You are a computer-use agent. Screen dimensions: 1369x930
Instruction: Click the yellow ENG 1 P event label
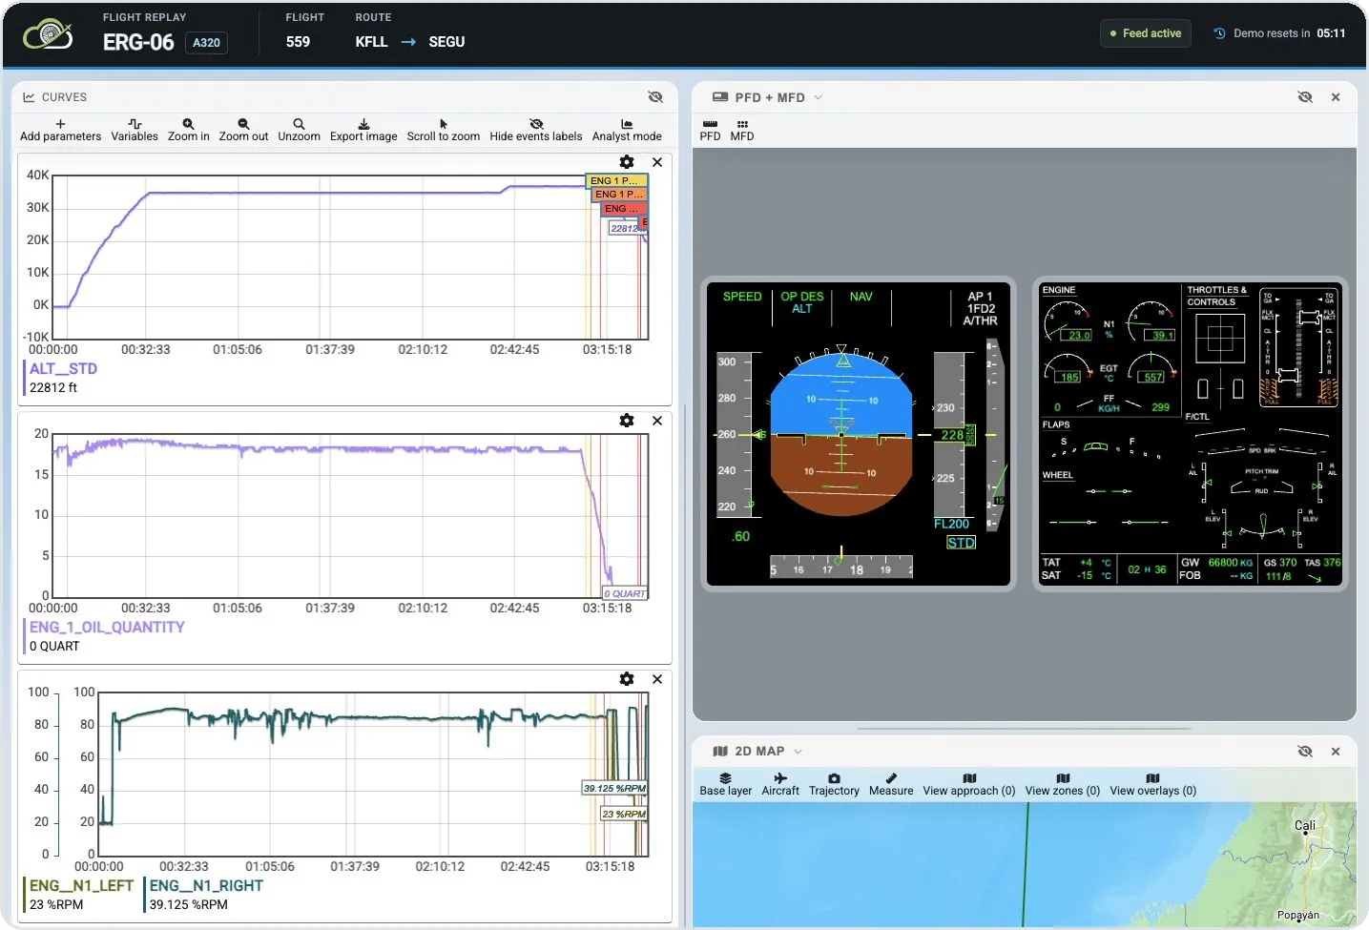click(616, 180)
